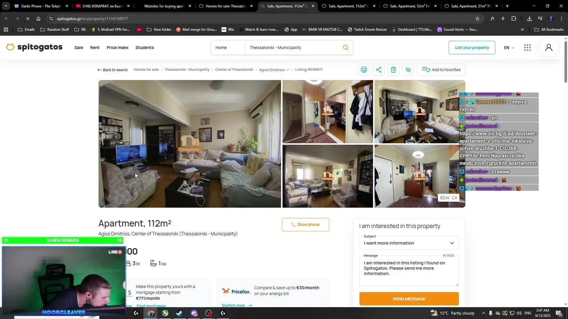Open the 25-photo gallery counter
This screenshot has width=568, height=319.
(445, 198)
